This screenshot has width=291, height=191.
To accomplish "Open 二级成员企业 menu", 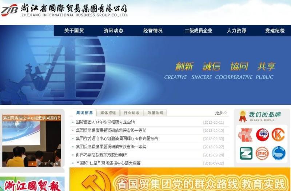I will pyautogui.click(x=198, y=31).
